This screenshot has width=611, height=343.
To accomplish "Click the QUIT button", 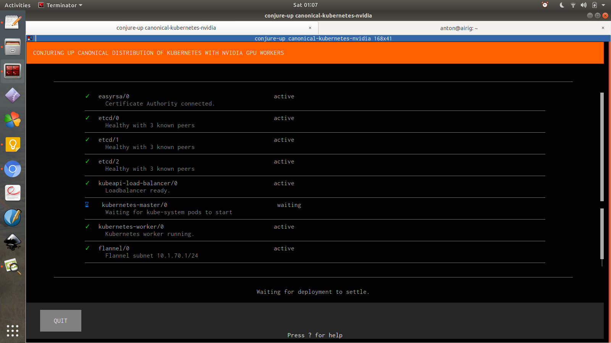I will click(60, 321).
